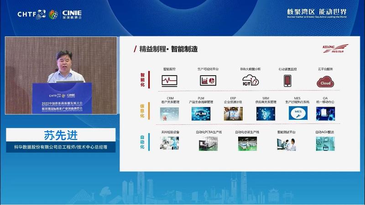Click the slide title 精益制程·智能制造
The width and height of the screenshot is (365, 205).
pyautogui.click(x=168, y=49)
